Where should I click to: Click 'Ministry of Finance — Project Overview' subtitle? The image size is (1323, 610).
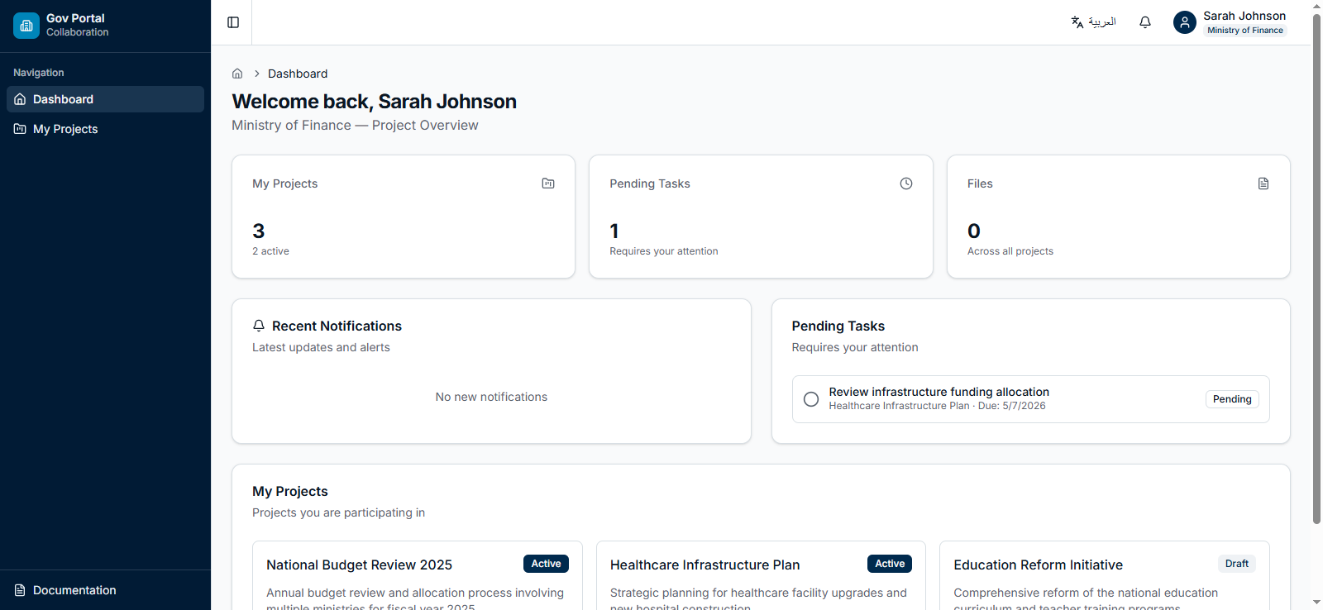355,125
